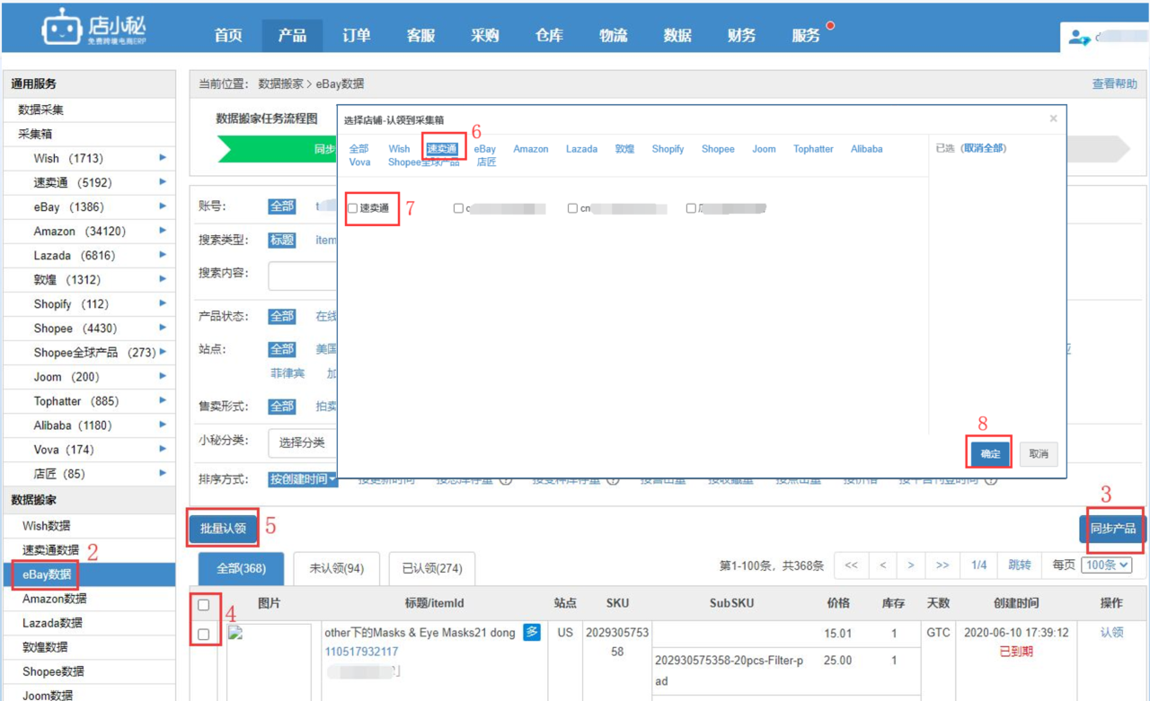Select 菲律宾 site filter
This screenshot has height=701, width=1150.
(x=287, y=372)
